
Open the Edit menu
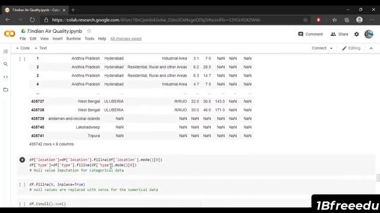click(x=33, y=38)
